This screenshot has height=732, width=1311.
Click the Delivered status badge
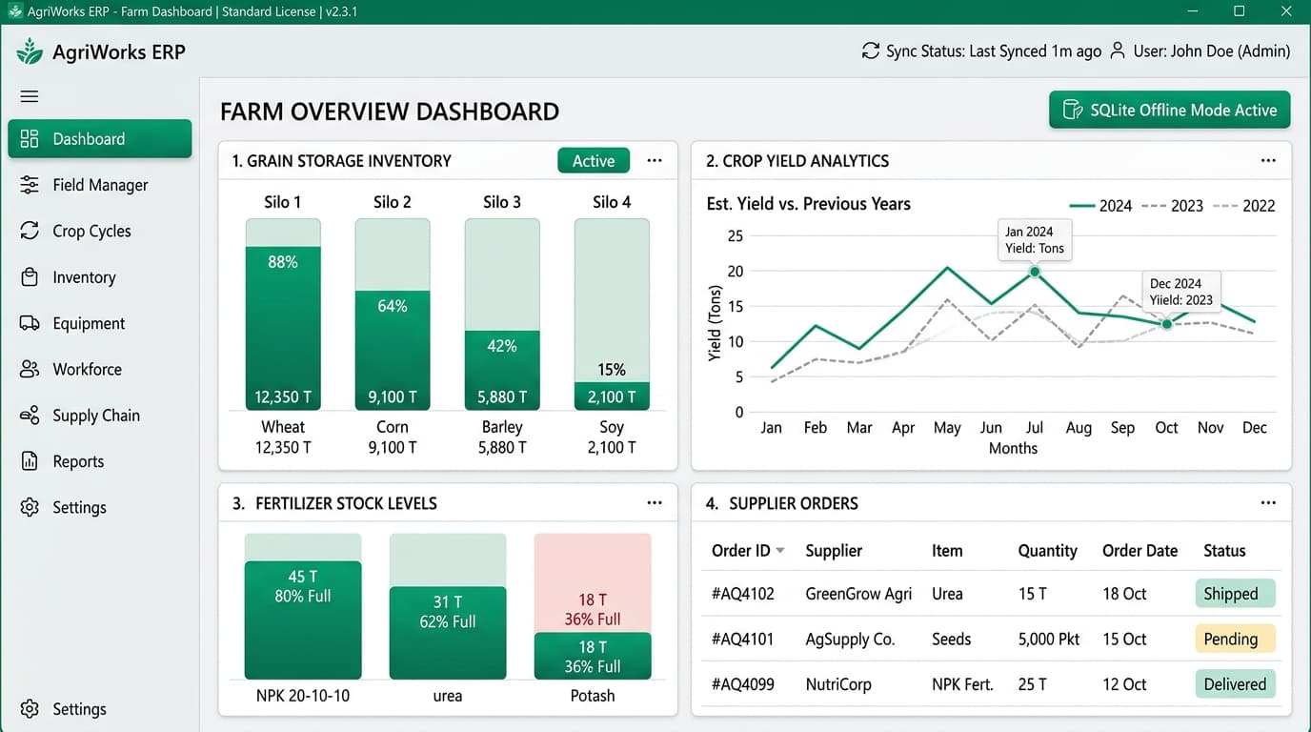click(1235, 684)
